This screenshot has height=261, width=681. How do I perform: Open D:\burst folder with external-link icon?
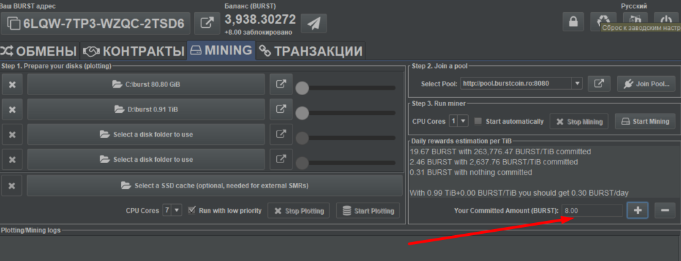(x=280, y=109)
